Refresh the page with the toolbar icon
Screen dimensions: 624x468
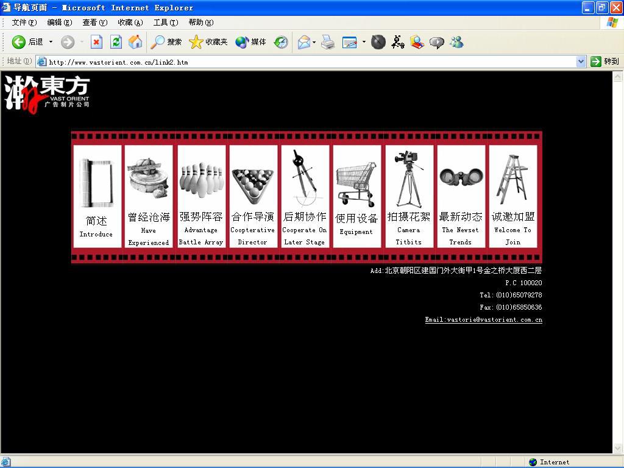pyautogui.click(x=116, y=42)
